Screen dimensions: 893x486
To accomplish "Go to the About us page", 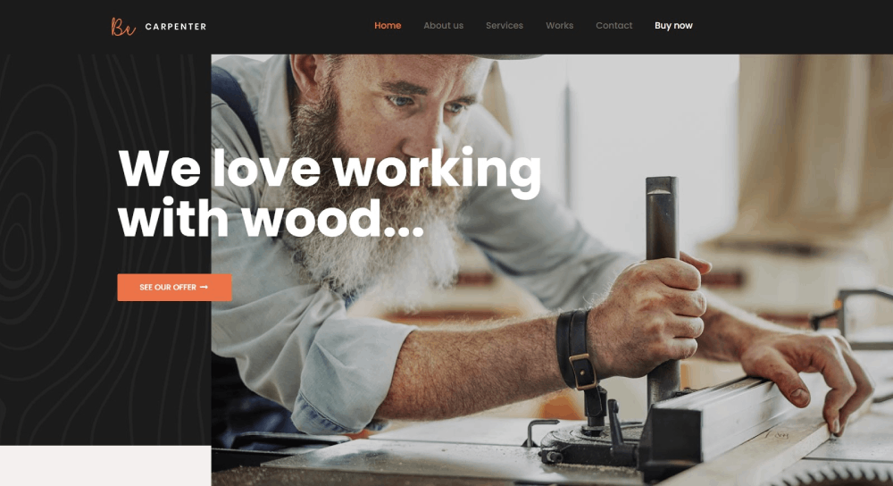I will click(x=443, y=26).
